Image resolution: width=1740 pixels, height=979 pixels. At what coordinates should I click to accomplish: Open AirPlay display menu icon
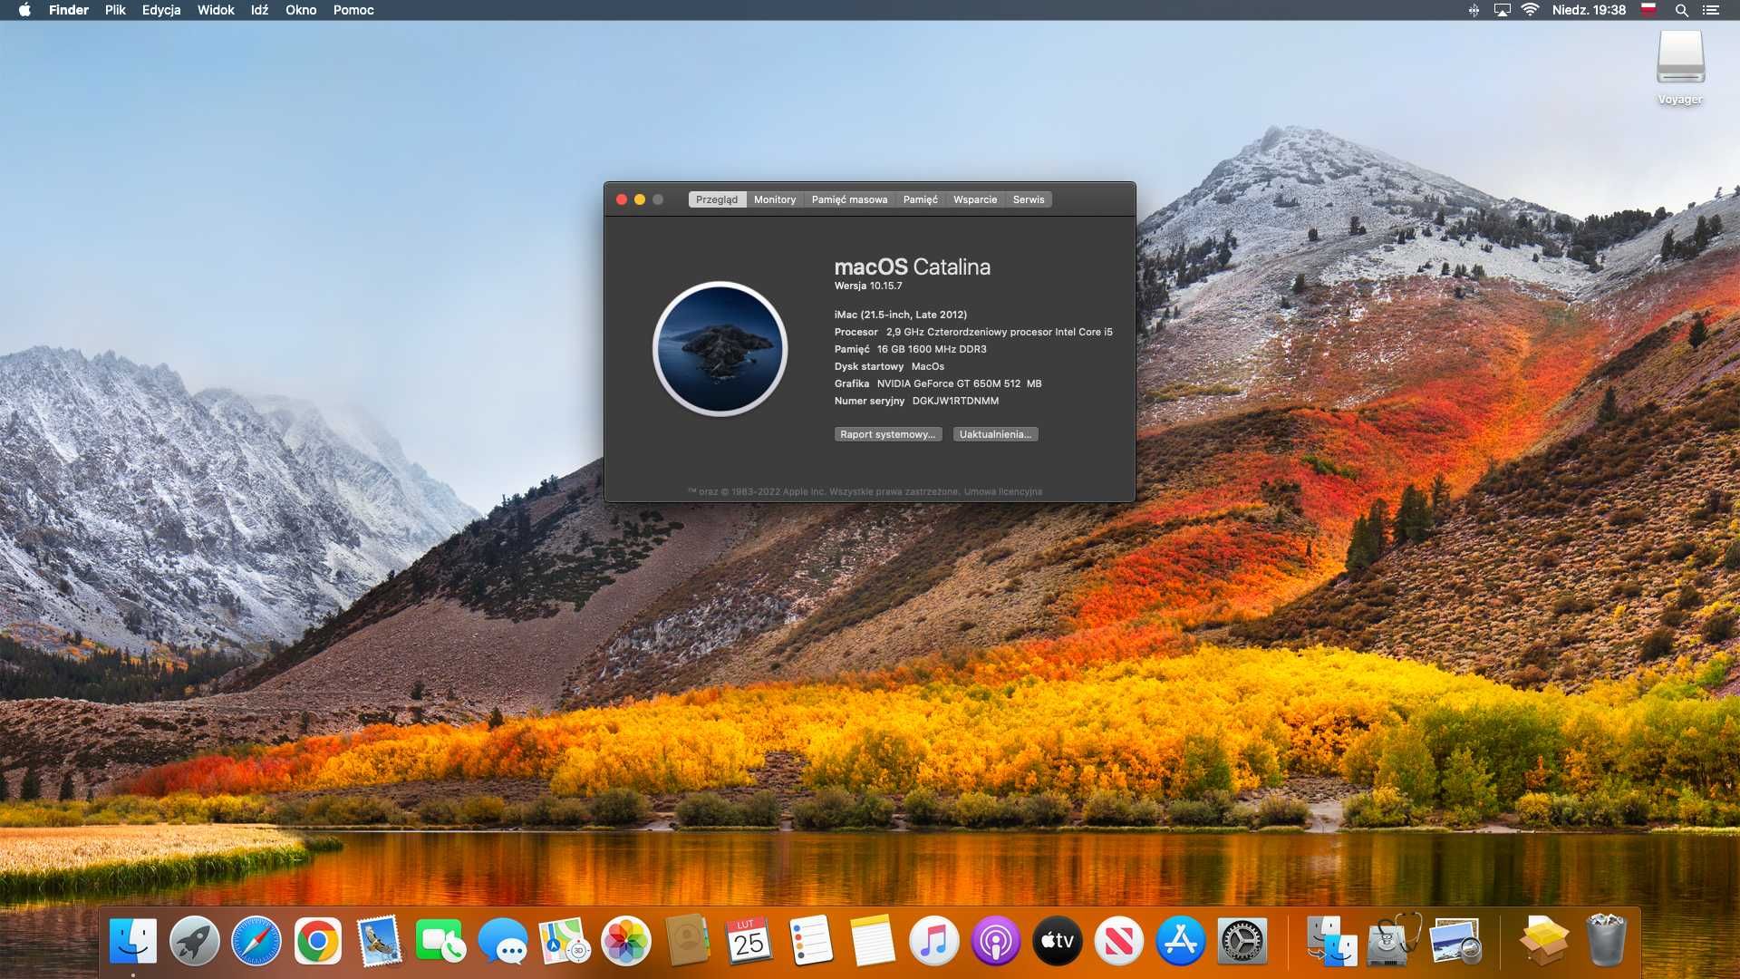(1502, 10)
